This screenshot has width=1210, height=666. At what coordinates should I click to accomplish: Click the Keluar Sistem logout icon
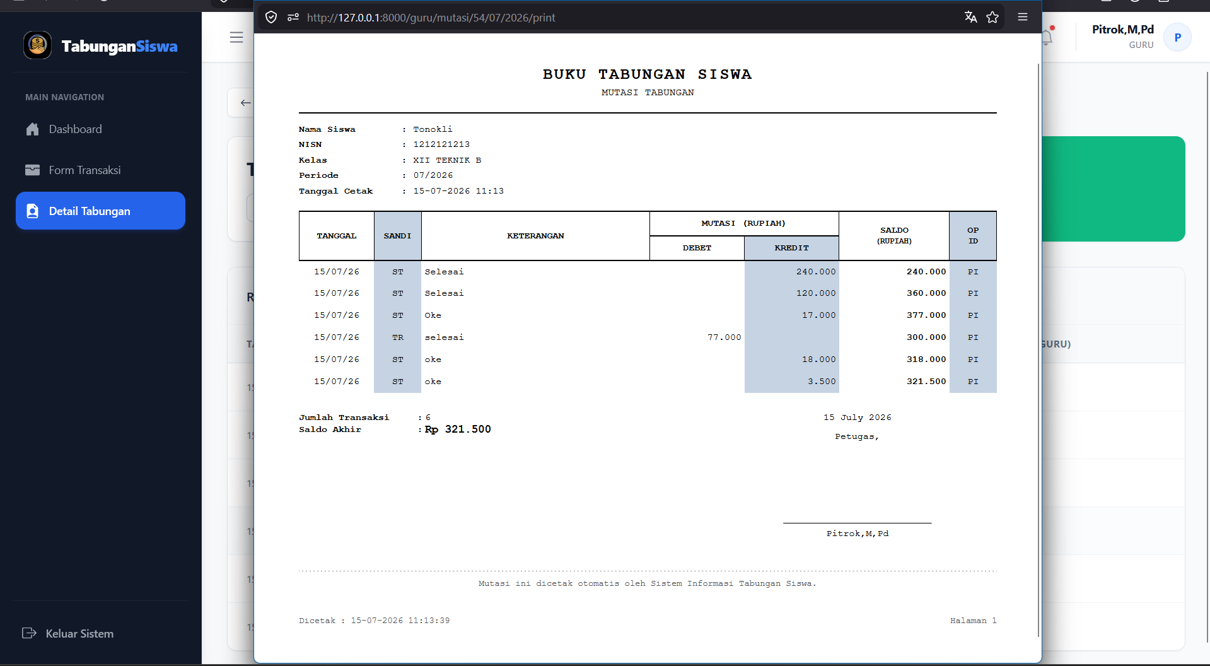(x=29, y=633)
